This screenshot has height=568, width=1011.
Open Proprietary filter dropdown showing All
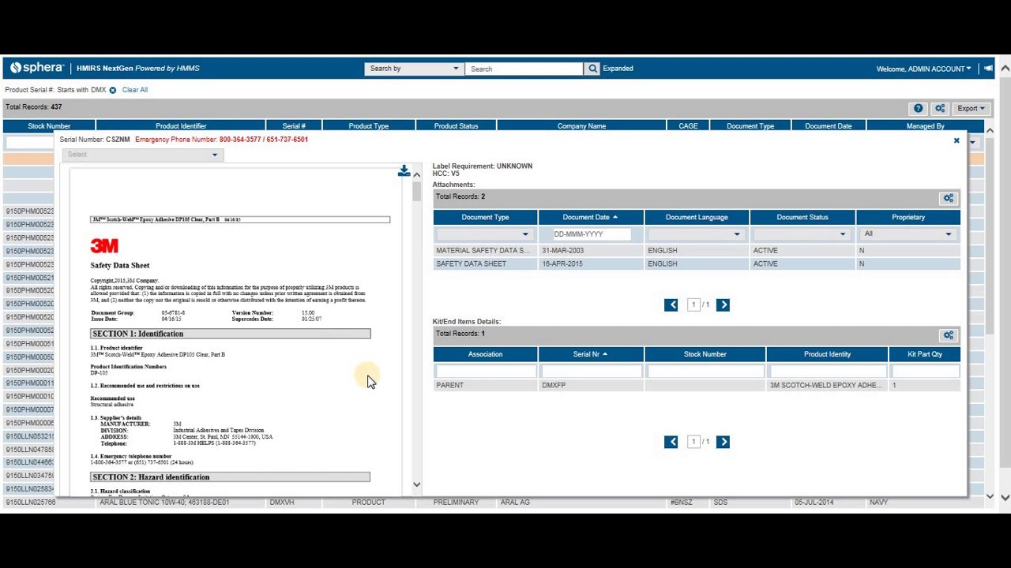[908, 234]
